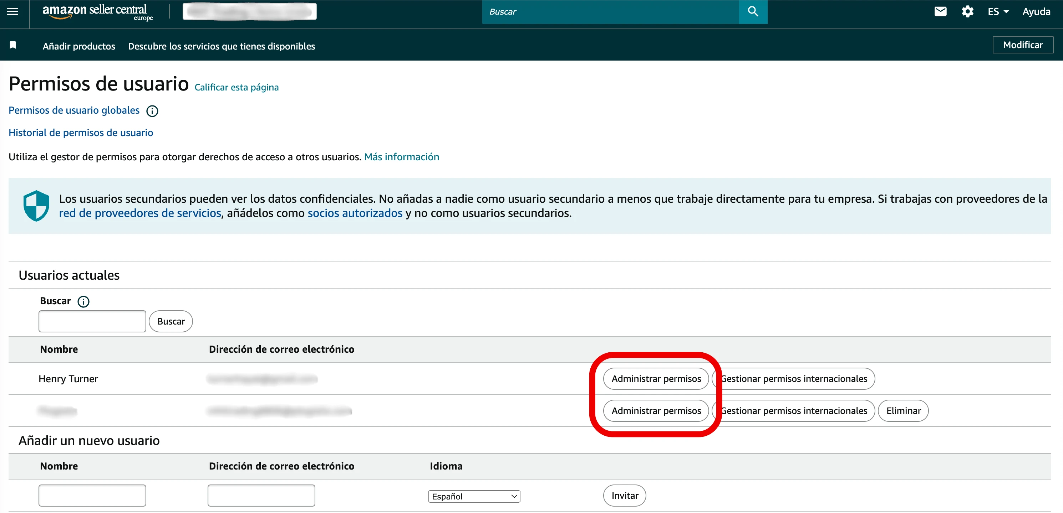Click info icon beside Permisos de usuario globales
Viewport: 1063px width, 513px height.
coord(152,111)
